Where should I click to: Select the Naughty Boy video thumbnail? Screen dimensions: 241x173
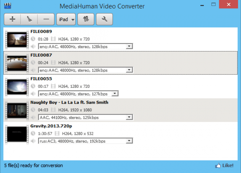click(x=17, y=110)
